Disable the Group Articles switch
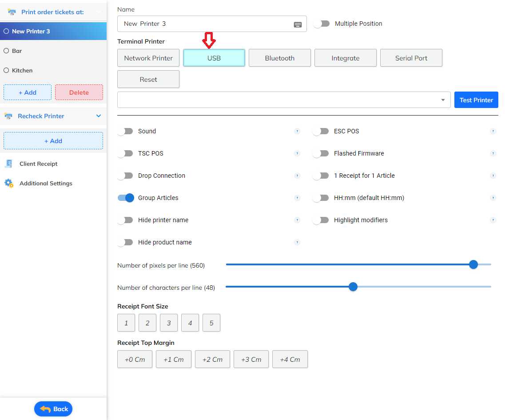 click(x=126, y=198)
